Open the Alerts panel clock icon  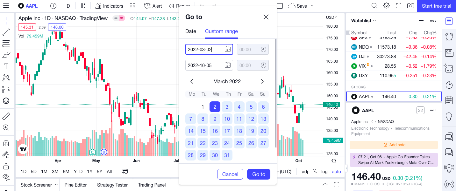449,37
